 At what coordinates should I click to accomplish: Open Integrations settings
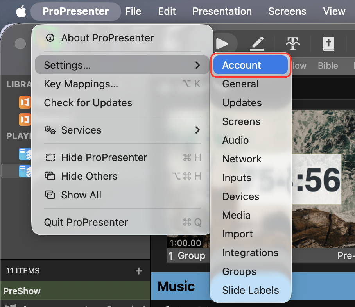click(250, 253)
